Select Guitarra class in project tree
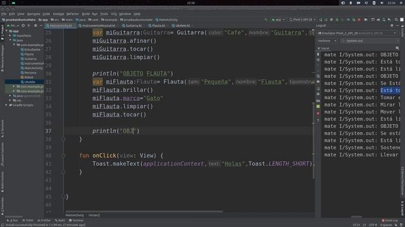405x227 pixels. [28, 59]
